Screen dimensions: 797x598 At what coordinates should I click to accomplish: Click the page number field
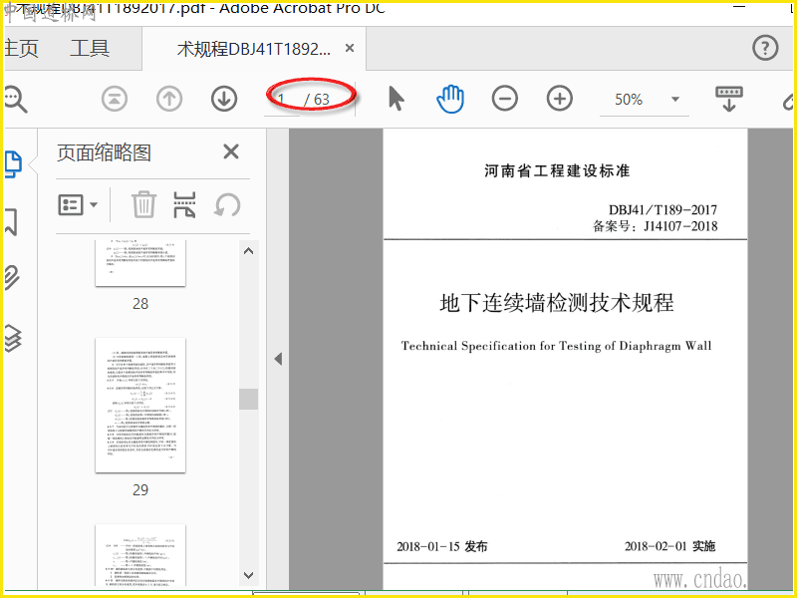pos(282,100)
